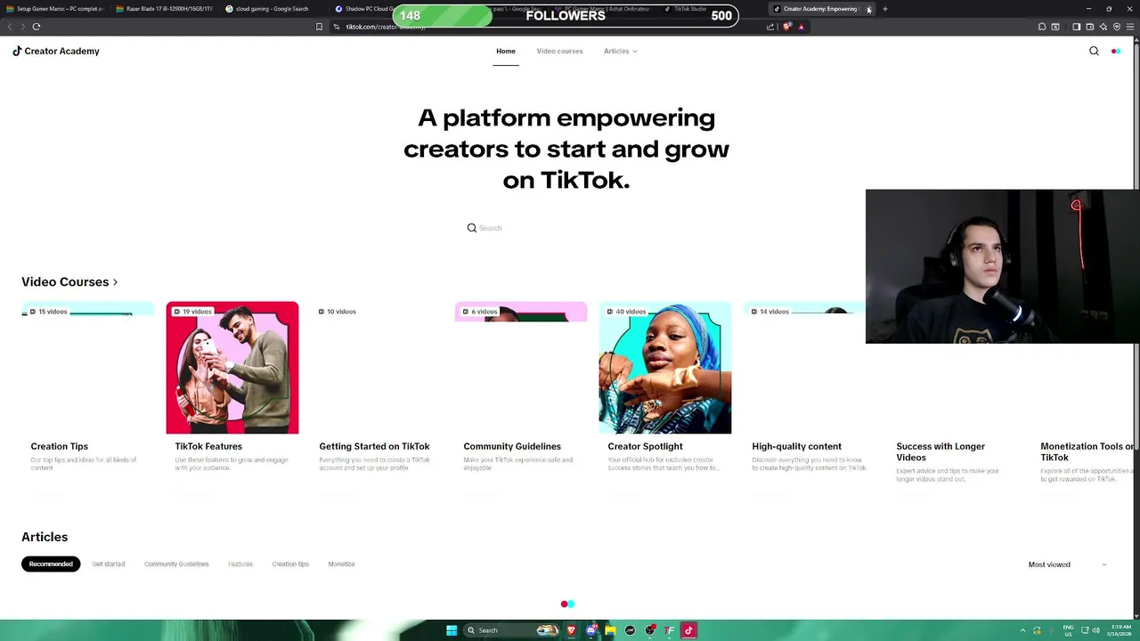Open the red TF taskbar app
The width and height of the screenshot is (1140, 641).
click(x=669, y=630)
